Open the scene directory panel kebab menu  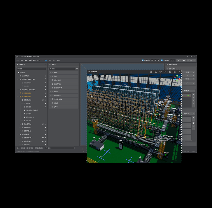tap(45, 64)
